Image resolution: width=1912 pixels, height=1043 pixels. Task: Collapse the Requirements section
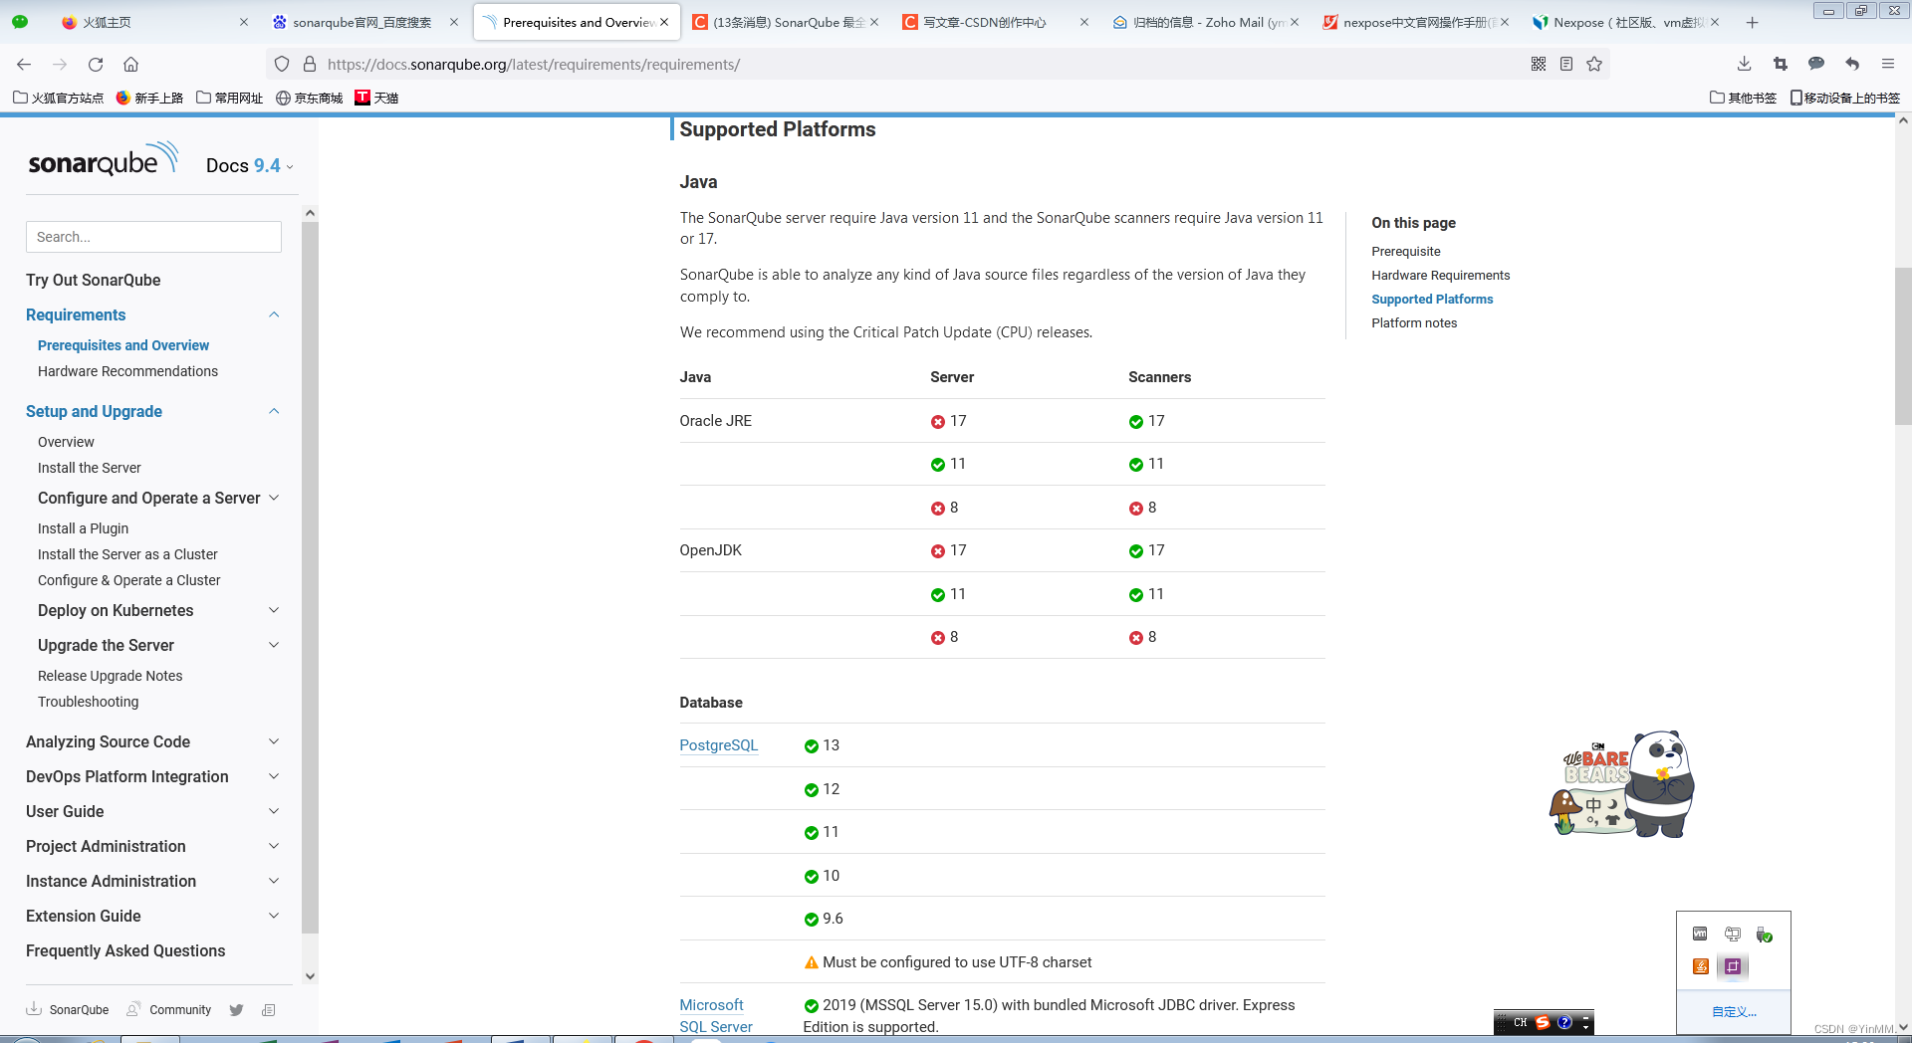[274, 314]
